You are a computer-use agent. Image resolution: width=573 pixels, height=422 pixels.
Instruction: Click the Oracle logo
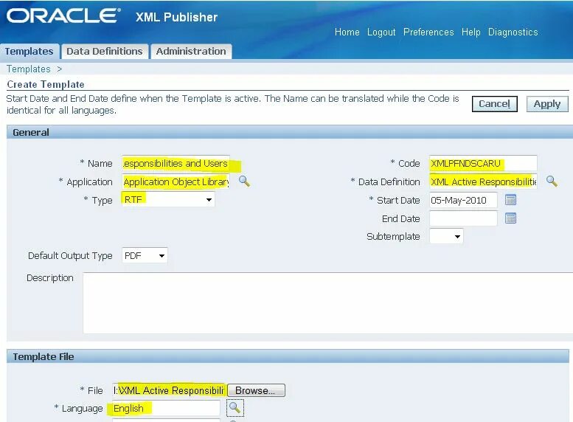[63, 16]
